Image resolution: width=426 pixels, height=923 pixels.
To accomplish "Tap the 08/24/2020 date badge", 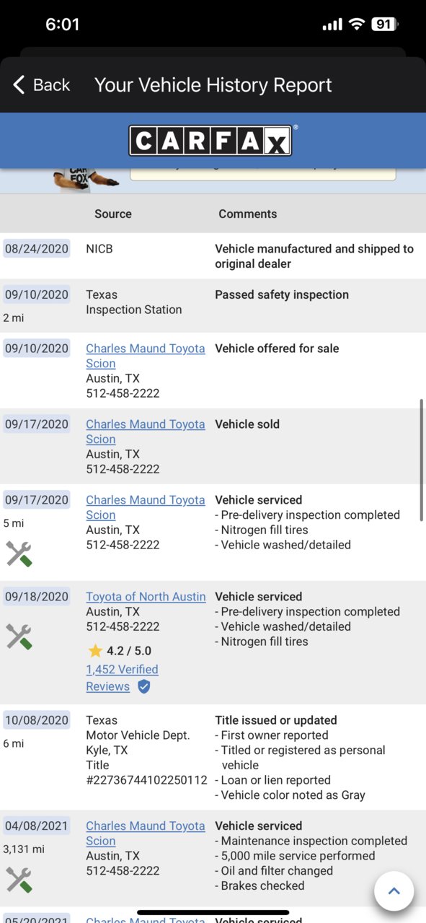I will point(37,249).
